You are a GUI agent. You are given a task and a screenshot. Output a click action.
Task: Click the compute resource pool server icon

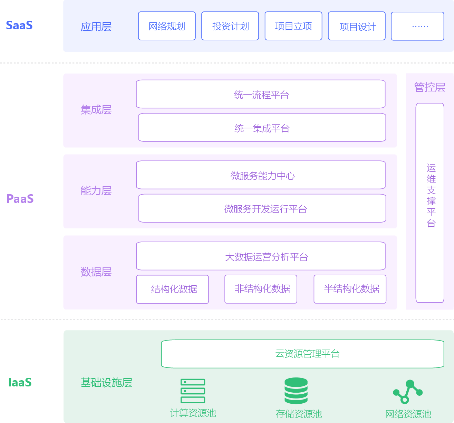pyautogui.click(x=193, y=391)
